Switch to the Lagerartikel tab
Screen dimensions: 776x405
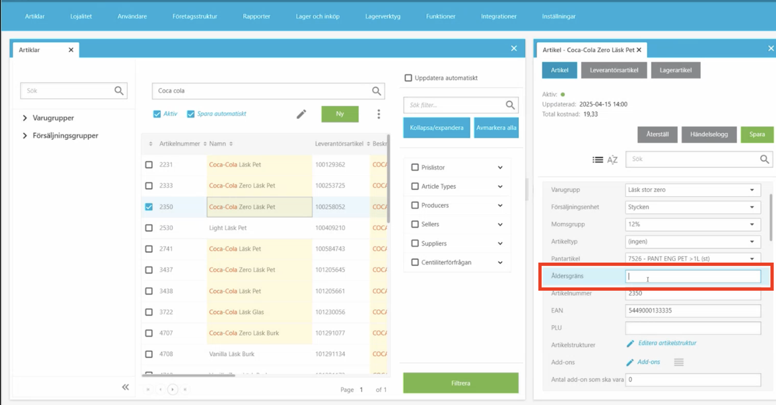click(675, 70)
